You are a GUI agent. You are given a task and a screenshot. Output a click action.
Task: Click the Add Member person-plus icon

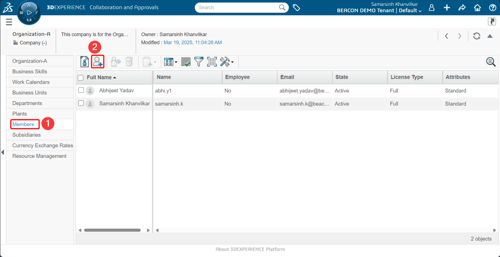click(x=98, y=62)
